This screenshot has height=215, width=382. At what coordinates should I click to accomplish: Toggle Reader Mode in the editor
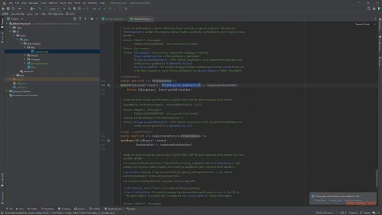362,24
